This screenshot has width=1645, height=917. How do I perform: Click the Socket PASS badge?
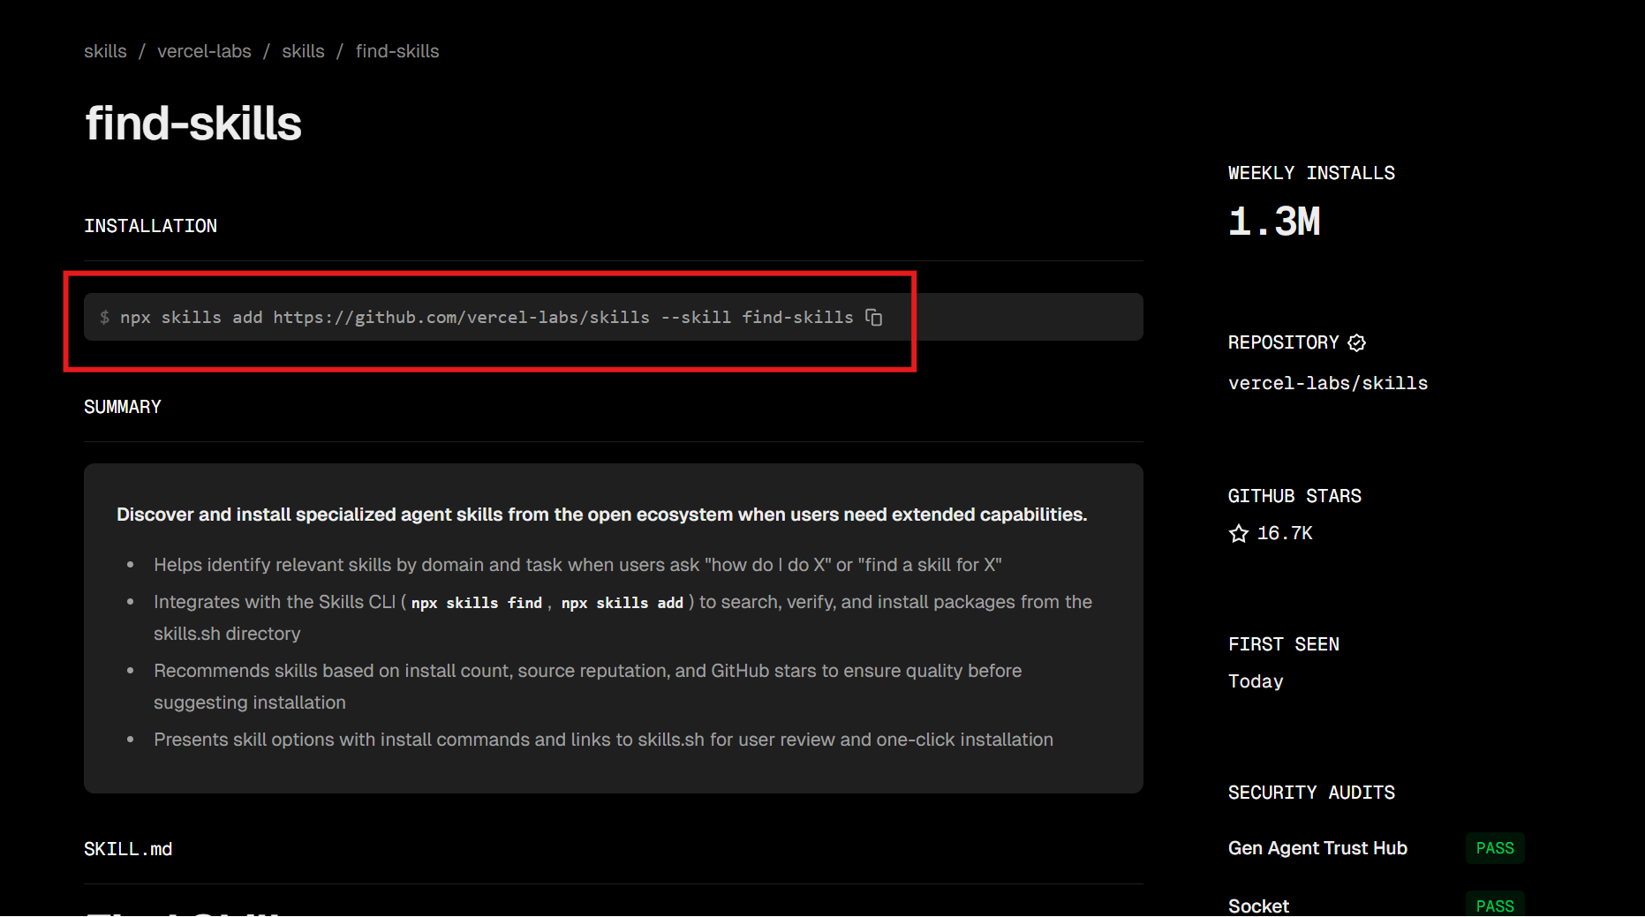click(1495, 905)
